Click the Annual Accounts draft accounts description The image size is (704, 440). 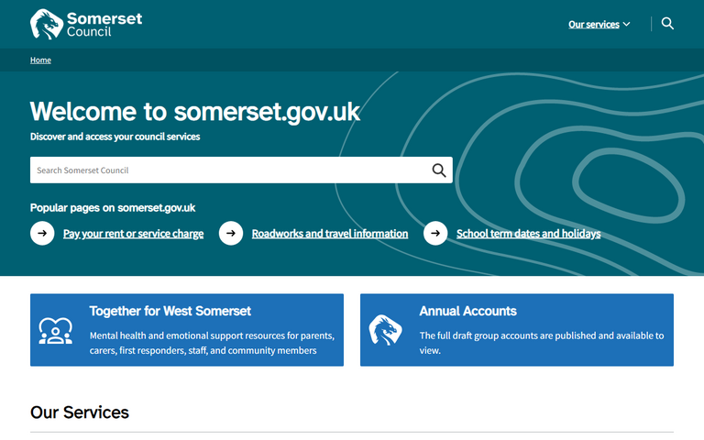pyautogui.click(x=541, y=343)
